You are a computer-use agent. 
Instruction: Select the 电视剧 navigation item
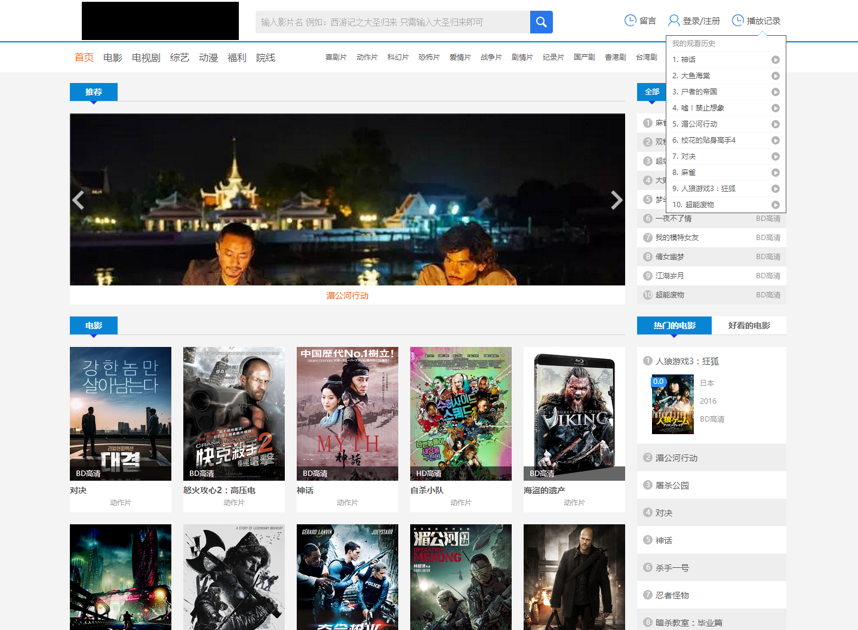[x=146, y=57]
